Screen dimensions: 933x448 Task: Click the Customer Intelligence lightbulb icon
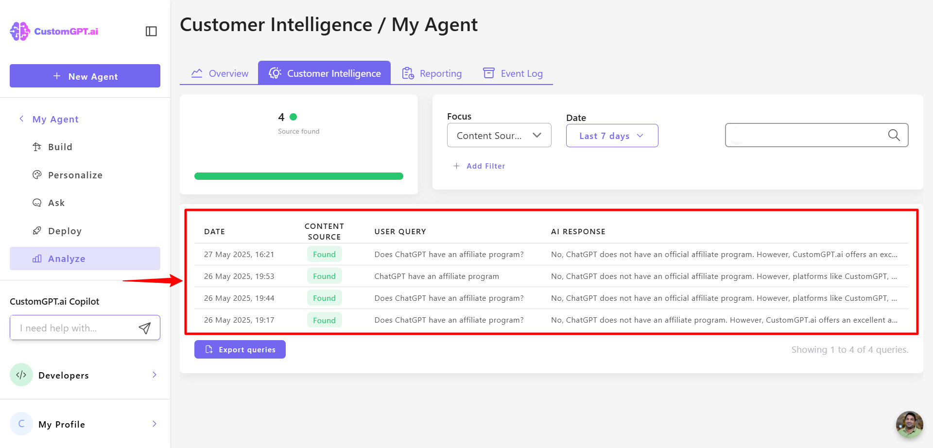click(275, 73)
